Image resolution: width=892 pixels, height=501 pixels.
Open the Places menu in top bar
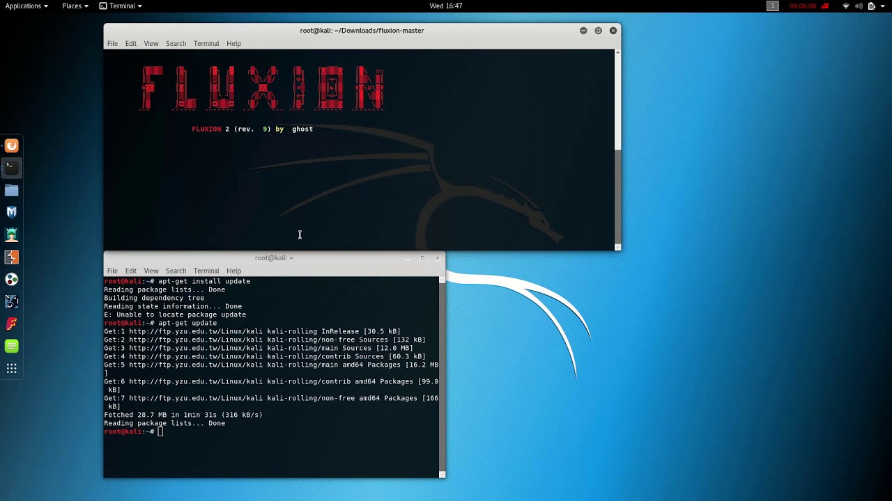75,6
